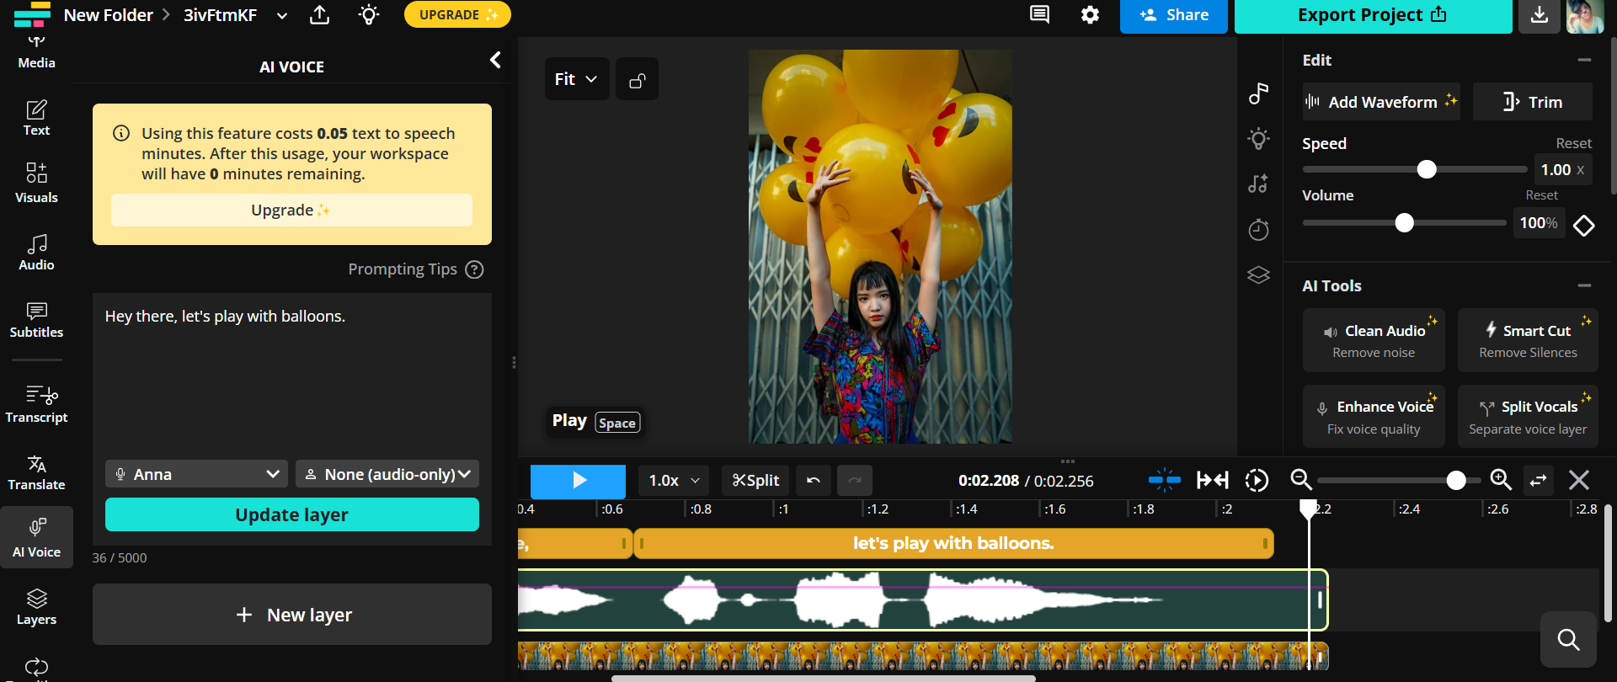
Task: Click the Split scissors button
Action: pyautogui.click(x=755, y=480)
